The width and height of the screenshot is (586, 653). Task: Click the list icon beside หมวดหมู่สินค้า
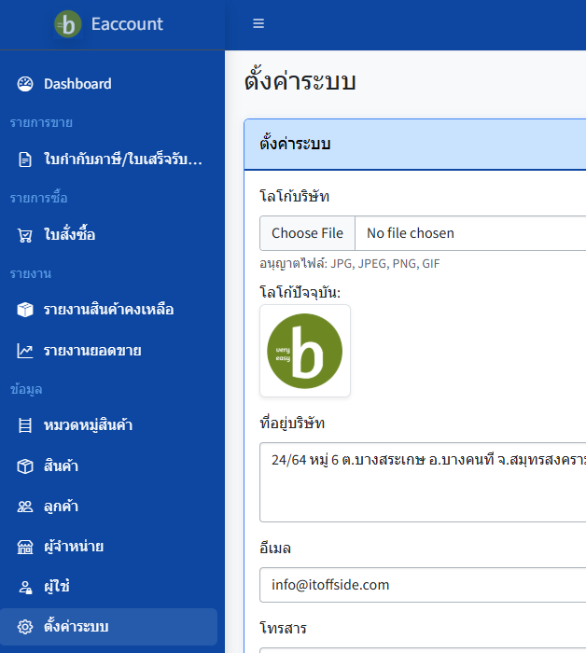tap(25, 425)
